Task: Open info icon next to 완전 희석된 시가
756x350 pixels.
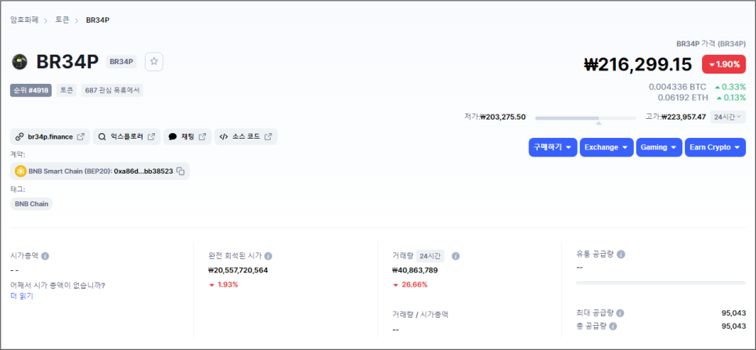Action: [x=268, y=256]
